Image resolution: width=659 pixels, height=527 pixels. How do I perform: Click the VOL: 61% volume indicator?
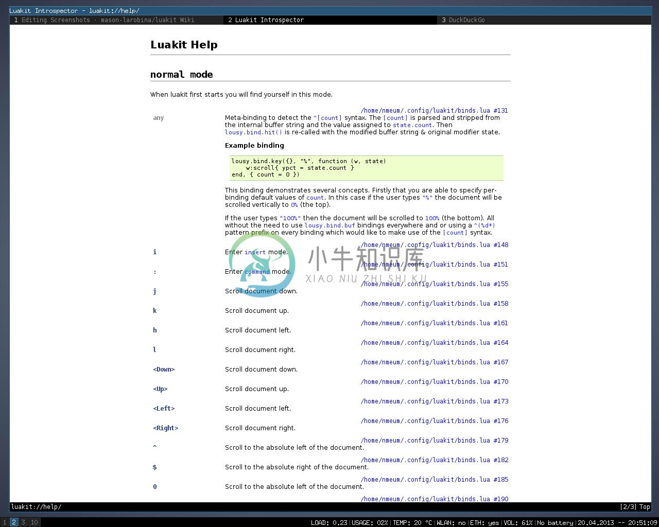tap(518, 523)
